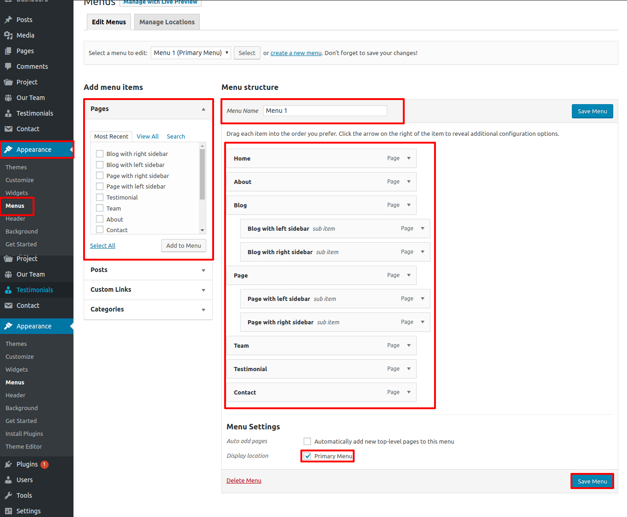Click the down arrow of the pages list scrollbar
Screen dimensions: 627x517
click(202, 230)
